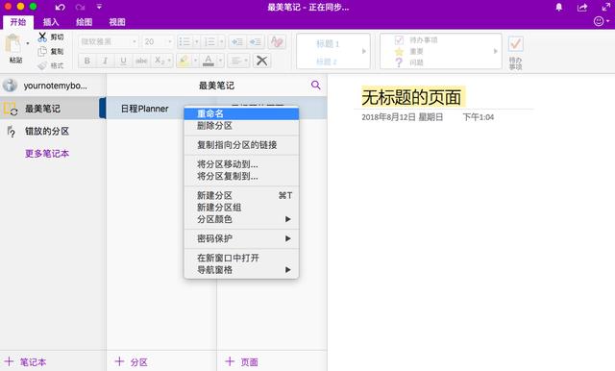The height and width of the screenshot is (371, 615).
Task: Choose 重命名 in the context menu
Action: coord(241,113)
